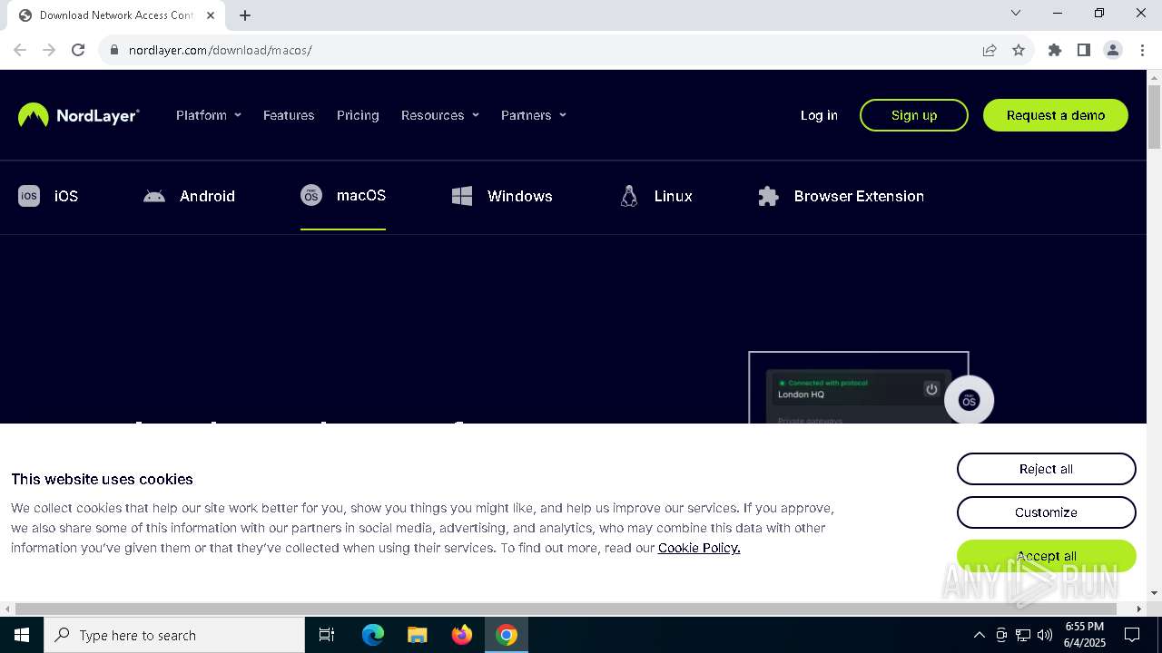Switch to Browser Extension tab
The image size is (1162, 653).
tap(841, 196)
